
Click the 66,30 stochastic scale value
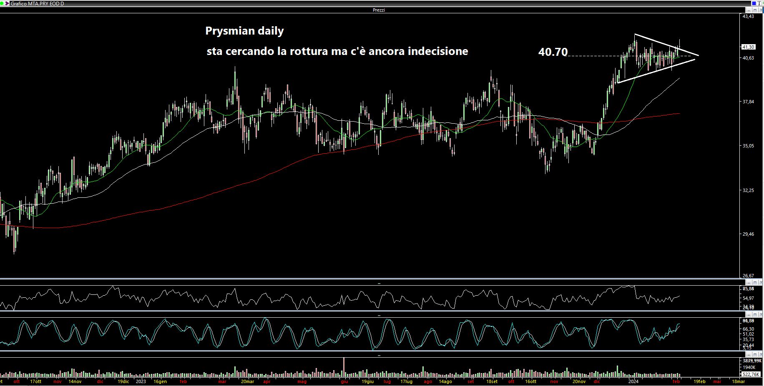pos(749,329)
